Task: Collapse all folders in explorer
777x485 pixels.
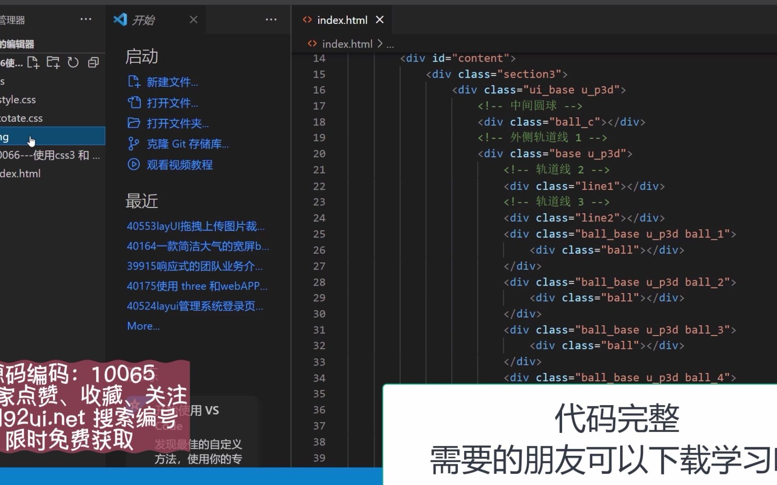Action: pos(93,62)
